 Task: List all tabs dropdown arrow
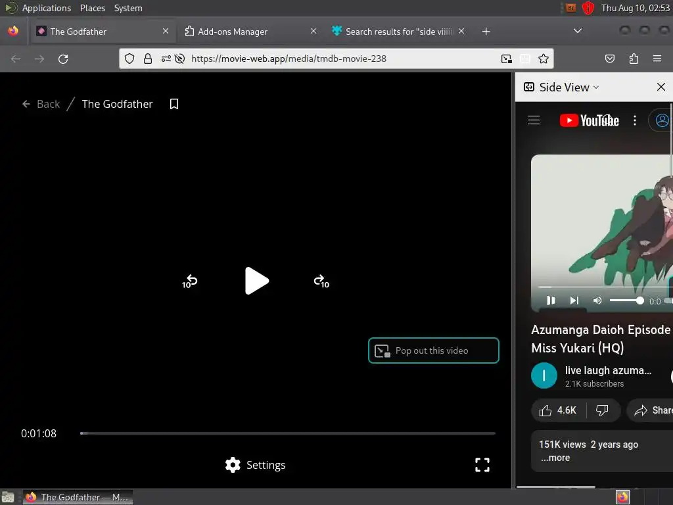point(578,31)
